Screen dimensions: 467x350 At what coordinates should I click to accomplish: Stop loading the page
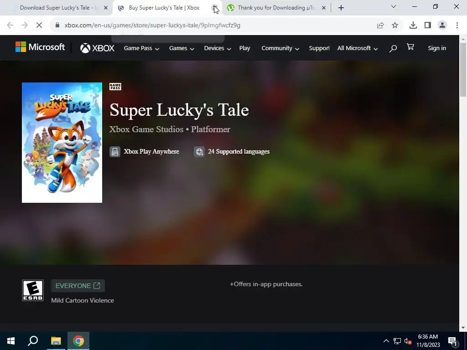click(x=39, y=26)
